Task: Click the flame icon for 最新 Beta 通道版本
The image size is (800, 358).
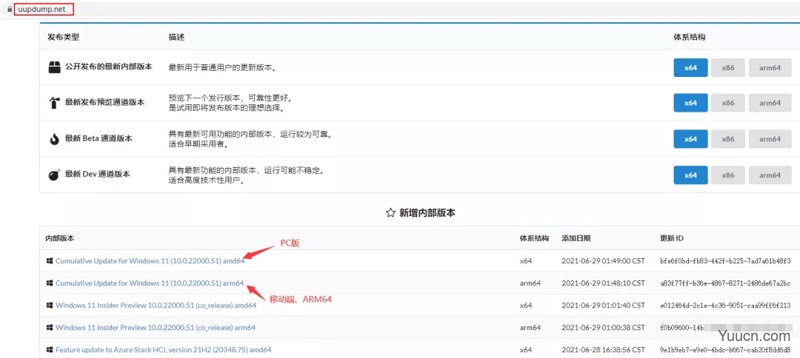Action: point(54,139)
